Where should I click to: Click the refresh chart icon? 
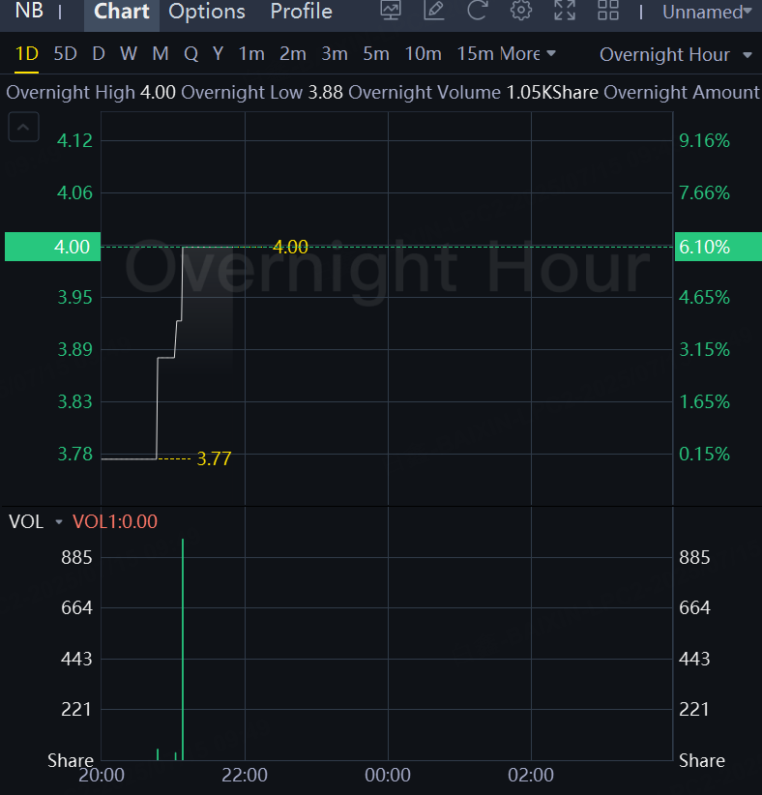pos(477,10)
